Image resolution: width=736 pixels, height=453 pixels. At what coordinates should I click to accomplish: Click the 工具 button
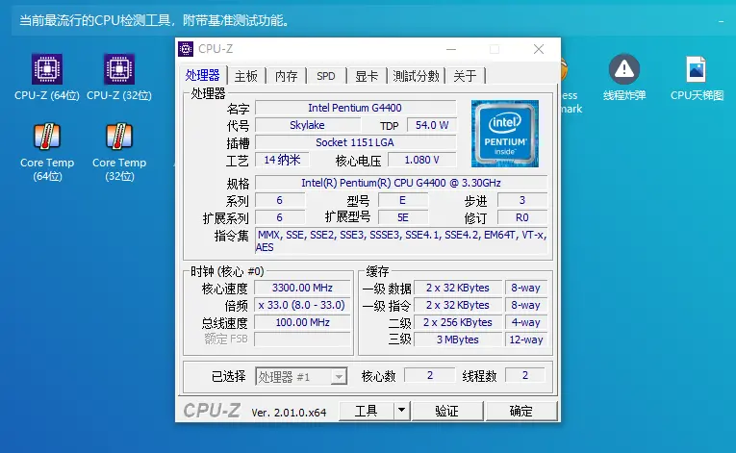[367, 411]
